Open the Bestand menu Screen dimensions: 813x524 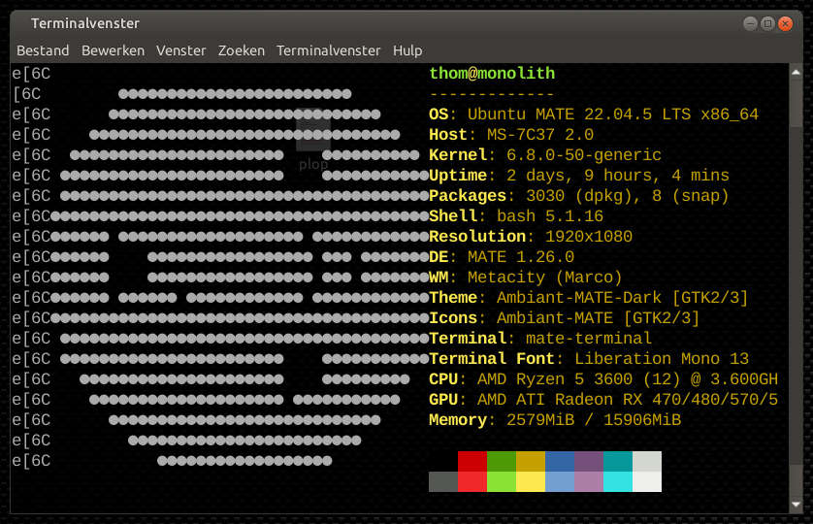click(x=43, y=50)
